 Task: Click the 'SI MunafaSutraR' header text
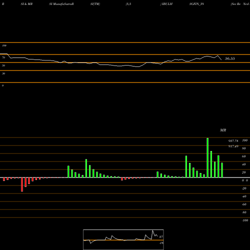click(61, 4)
